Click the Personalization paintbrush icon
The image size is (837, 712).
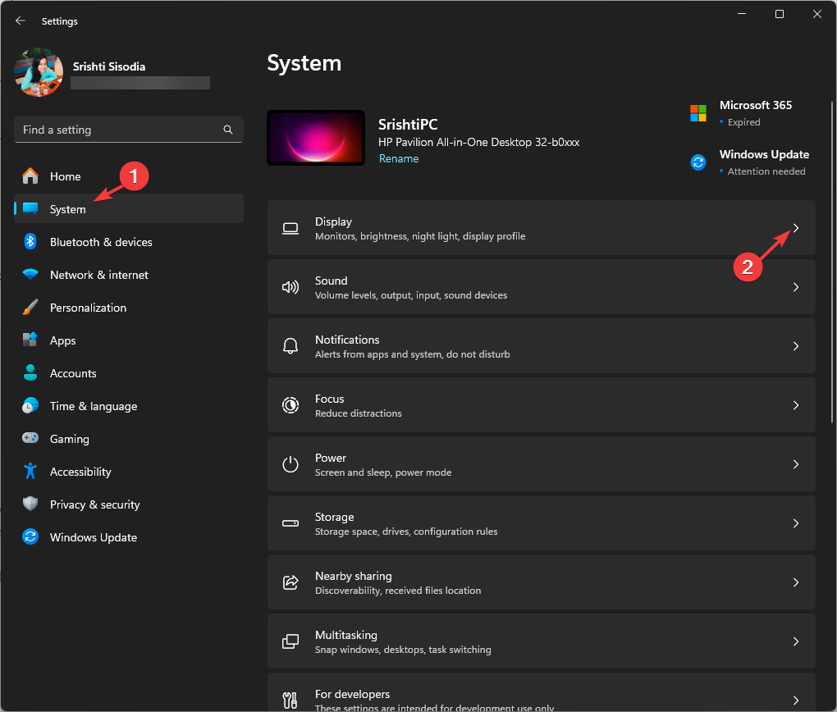30,308
